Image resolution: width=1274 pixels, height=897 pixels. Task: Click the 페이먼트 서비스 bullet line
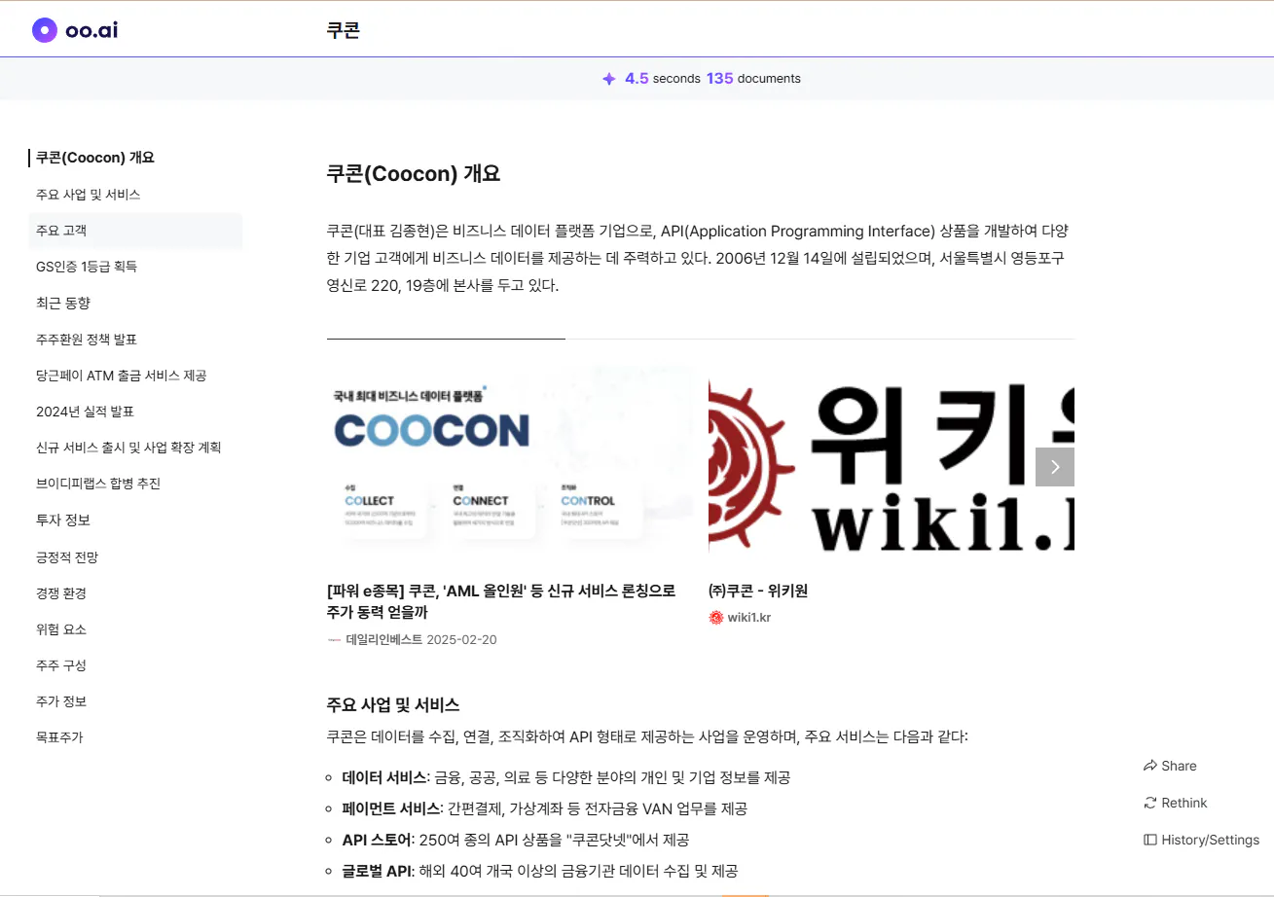coord(545,808)
